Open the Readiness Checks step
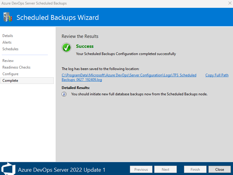Image resolution: width=233 pixels, height=175 pixels. (16, 67)
